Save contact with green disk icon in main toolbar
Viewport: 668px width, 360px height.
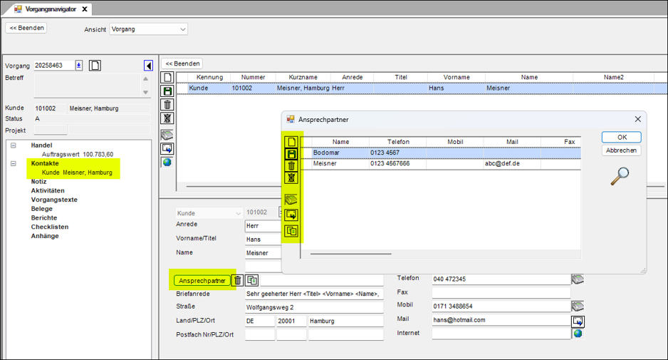coord(167,91)
